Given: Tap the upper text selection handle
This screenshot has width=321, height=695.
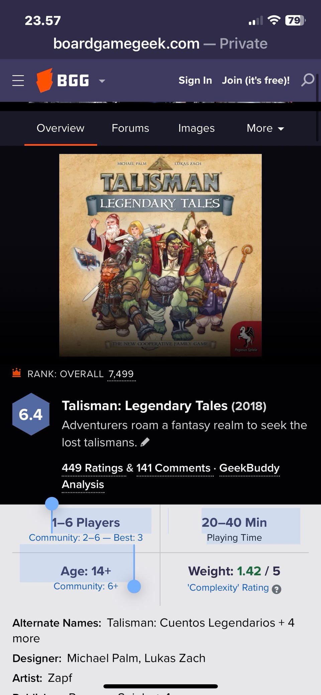Looking at the screenshot, I should coord(52,504).
